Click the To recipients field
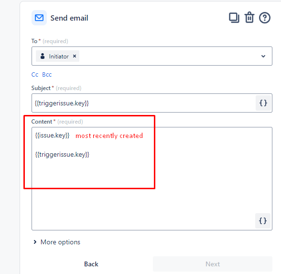Viewport: 281px width, 274px height. 152,56
